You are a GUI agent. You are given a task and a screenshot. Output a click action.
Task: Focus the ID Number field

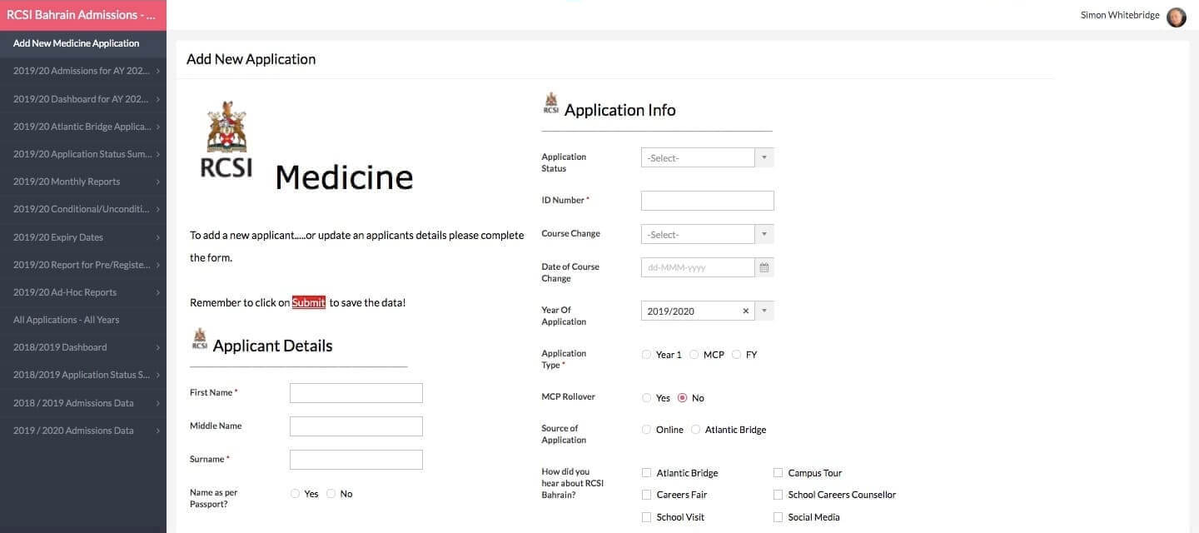[707, 201]
